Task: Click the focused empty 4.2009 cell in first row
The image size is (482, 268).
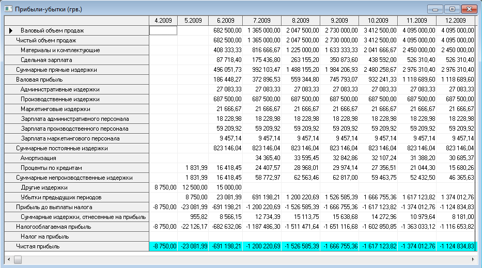Action: [163, 30]
